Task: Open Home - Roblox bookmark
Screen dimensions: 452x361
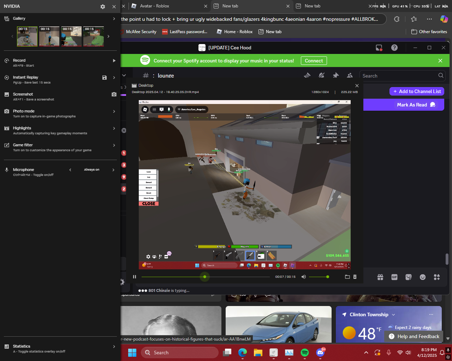Action: [x=235, y=32]
